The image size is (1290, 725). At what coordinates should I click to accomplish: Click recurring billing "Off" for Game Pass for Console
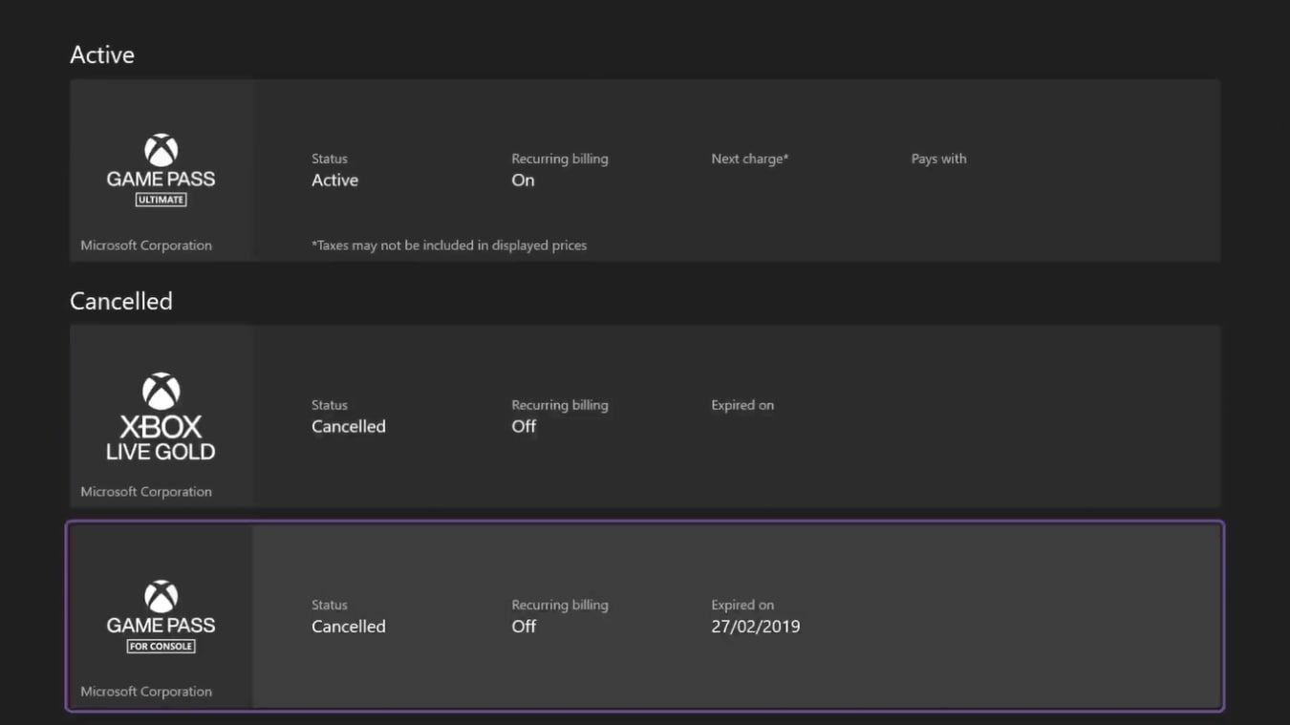click(524, 627)
